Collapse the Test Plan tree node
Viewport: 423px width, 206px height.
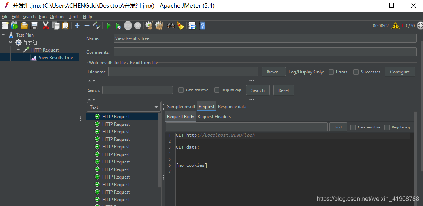(3, 35)
